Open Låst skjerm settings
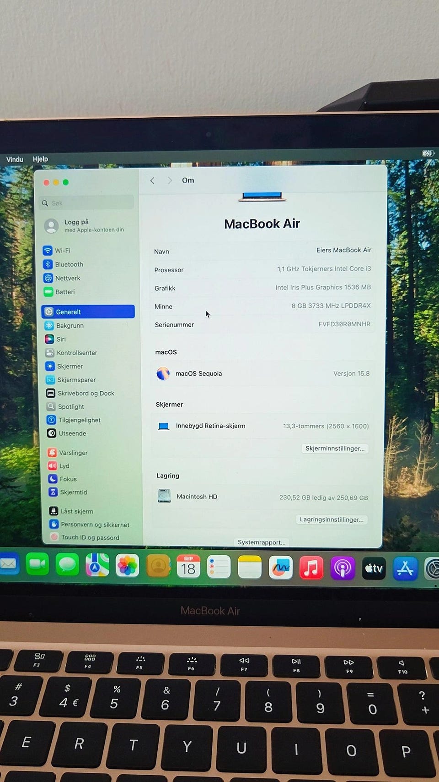This screenshot has width=439, height=782. tap(71, 511)
